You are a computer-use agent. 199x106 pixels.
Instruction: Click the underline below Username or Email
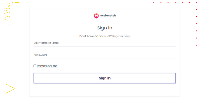[105, 46]
